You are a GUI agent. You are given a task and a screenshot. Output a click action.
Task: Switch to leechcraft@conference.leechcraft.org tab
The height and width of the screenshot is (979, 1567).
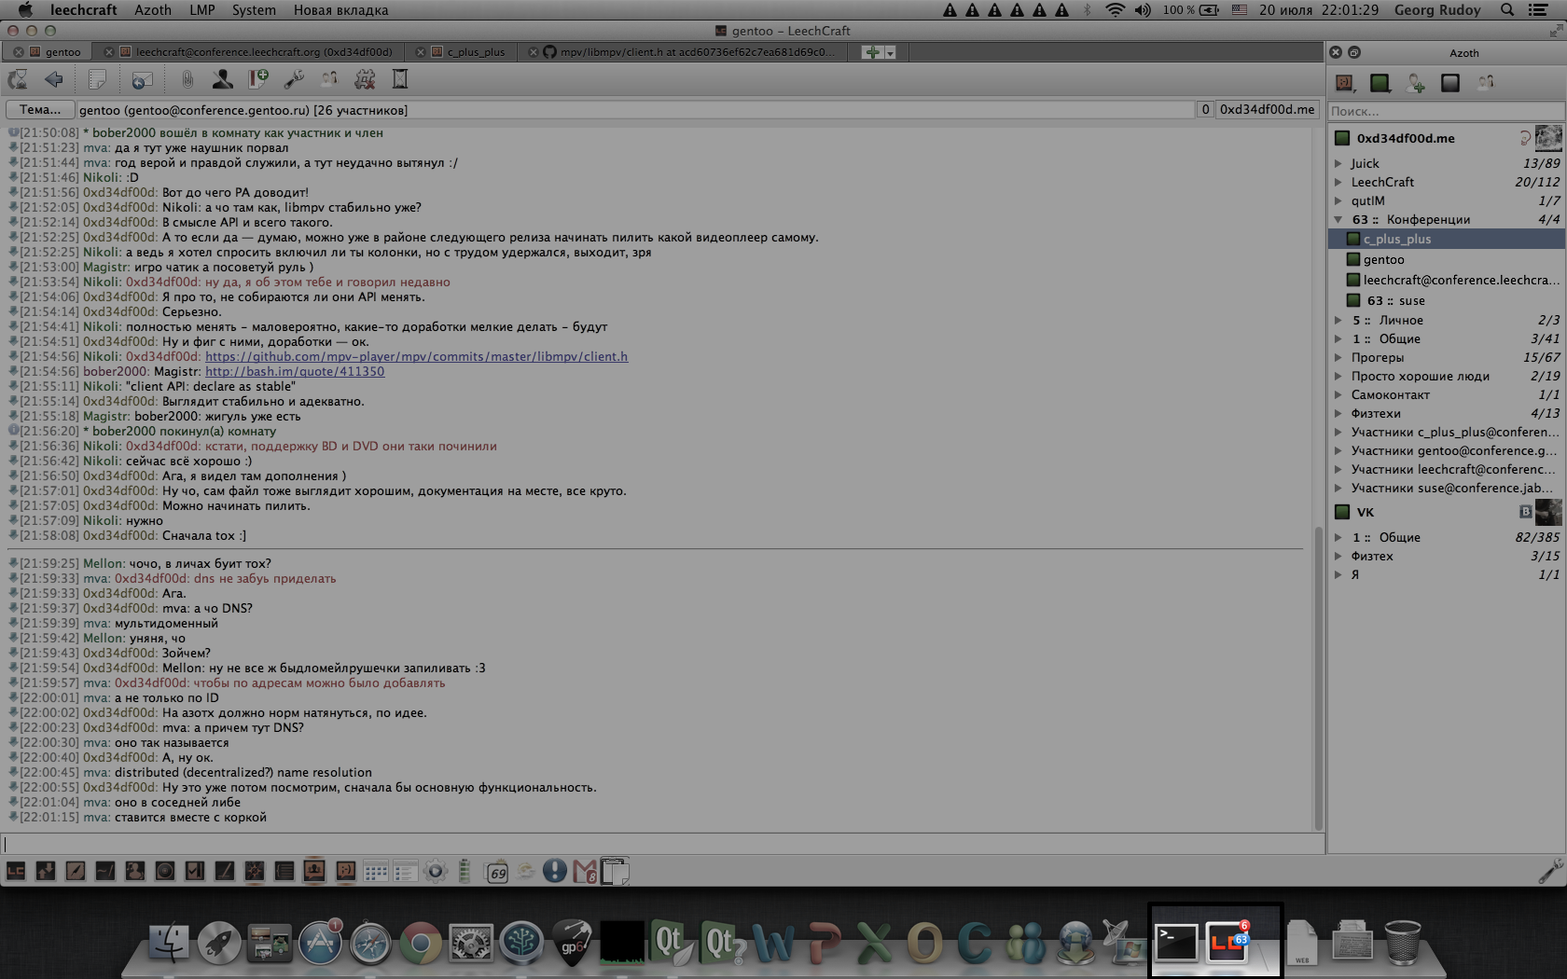point(255,52)
